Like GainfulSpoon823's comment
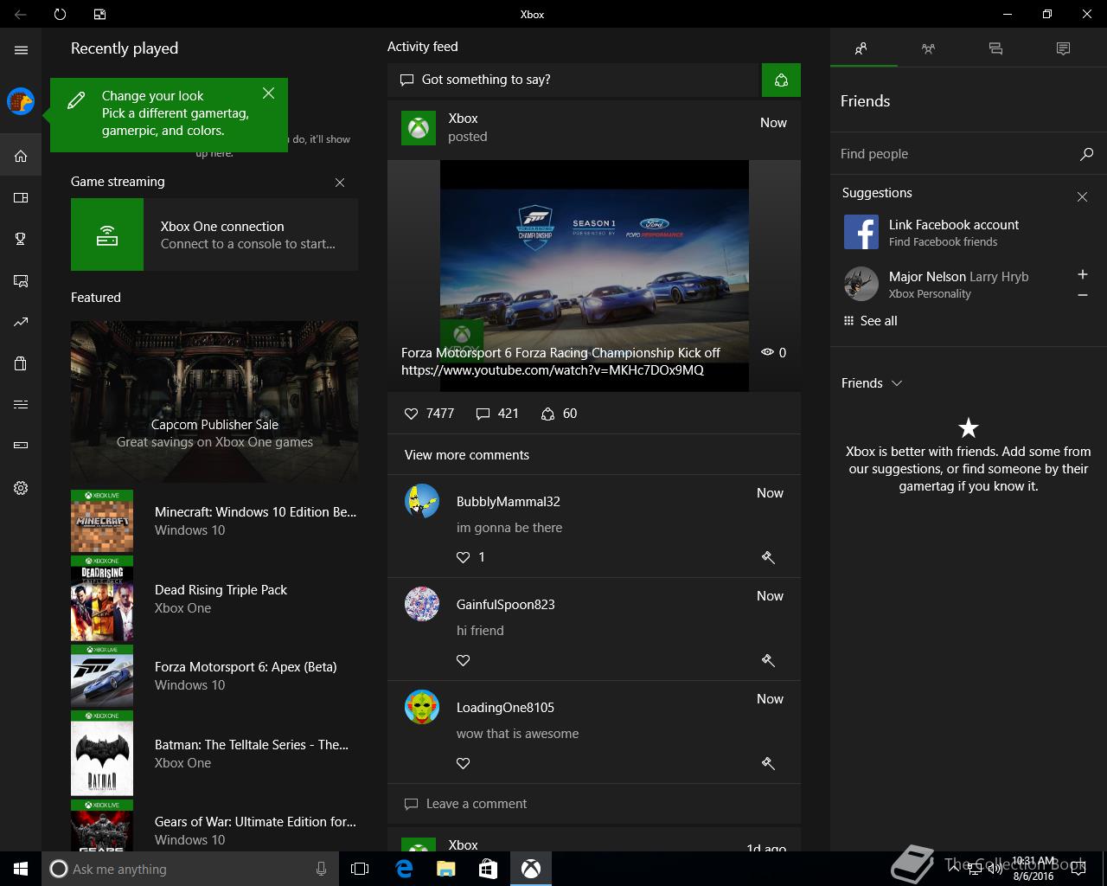This screenshot has width=1107, height=886. [464, 660]
